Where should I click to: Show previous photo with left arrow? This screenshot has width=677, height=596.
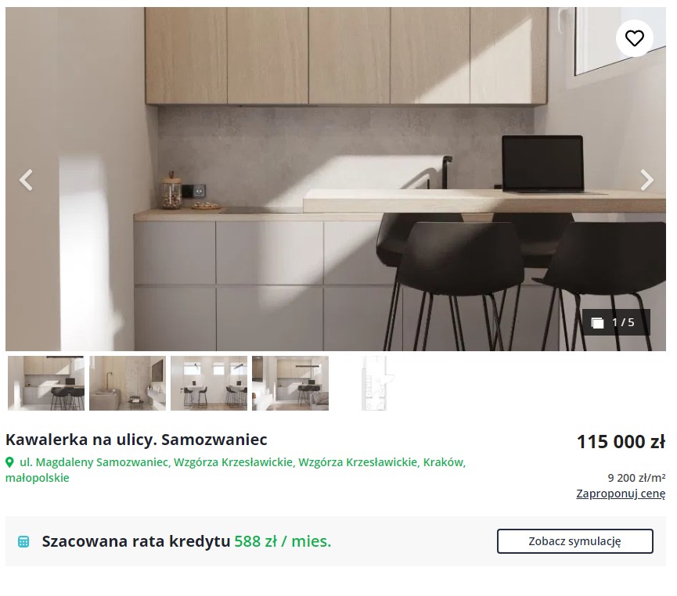tap(26, 180)
